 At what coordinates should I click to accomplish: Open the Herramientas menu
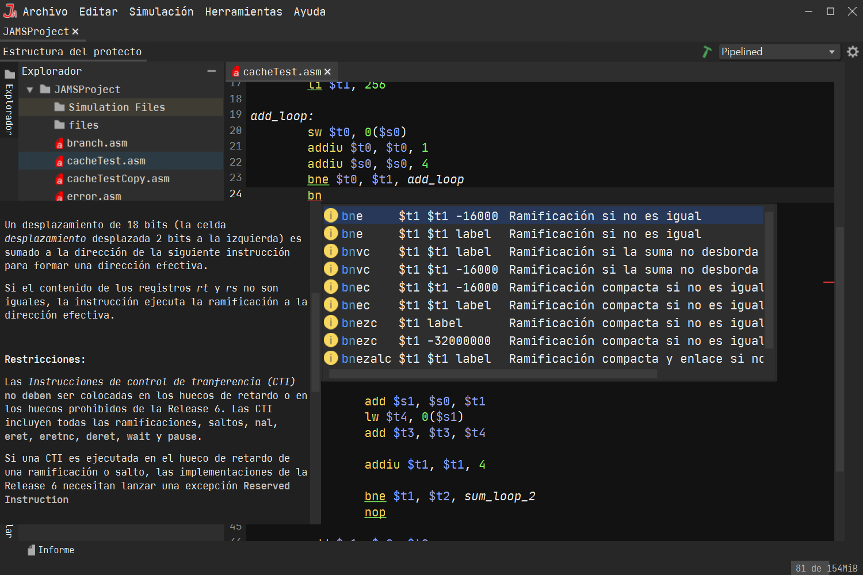pos(243,11)
